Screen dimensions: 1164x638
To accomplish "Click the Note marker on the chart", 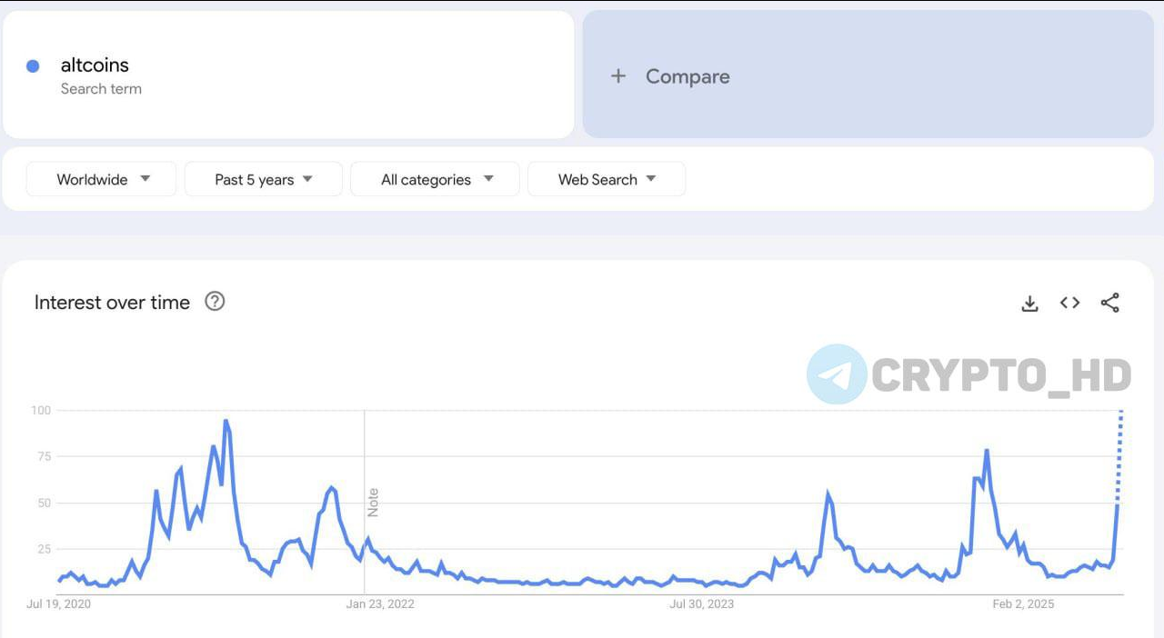I will [373, 503].
